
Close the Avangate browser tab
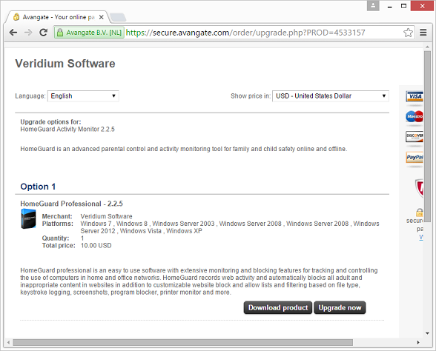pyautogui.click(x=102, y=17)
